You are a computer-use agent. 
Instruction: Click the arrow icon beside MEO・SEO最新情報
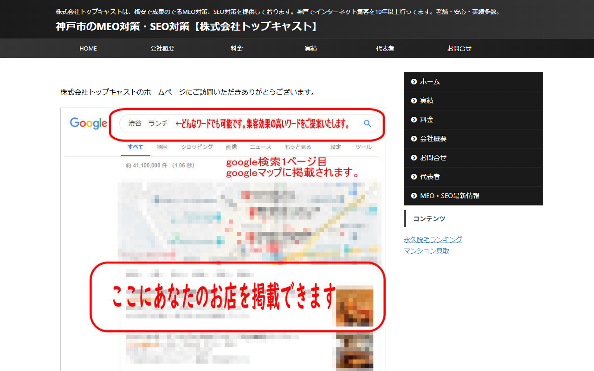[414, 196]
